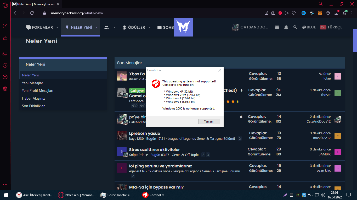Click the MemoryHackers M logo
This screenshot has width=357, height=200.
coord(183,27)
